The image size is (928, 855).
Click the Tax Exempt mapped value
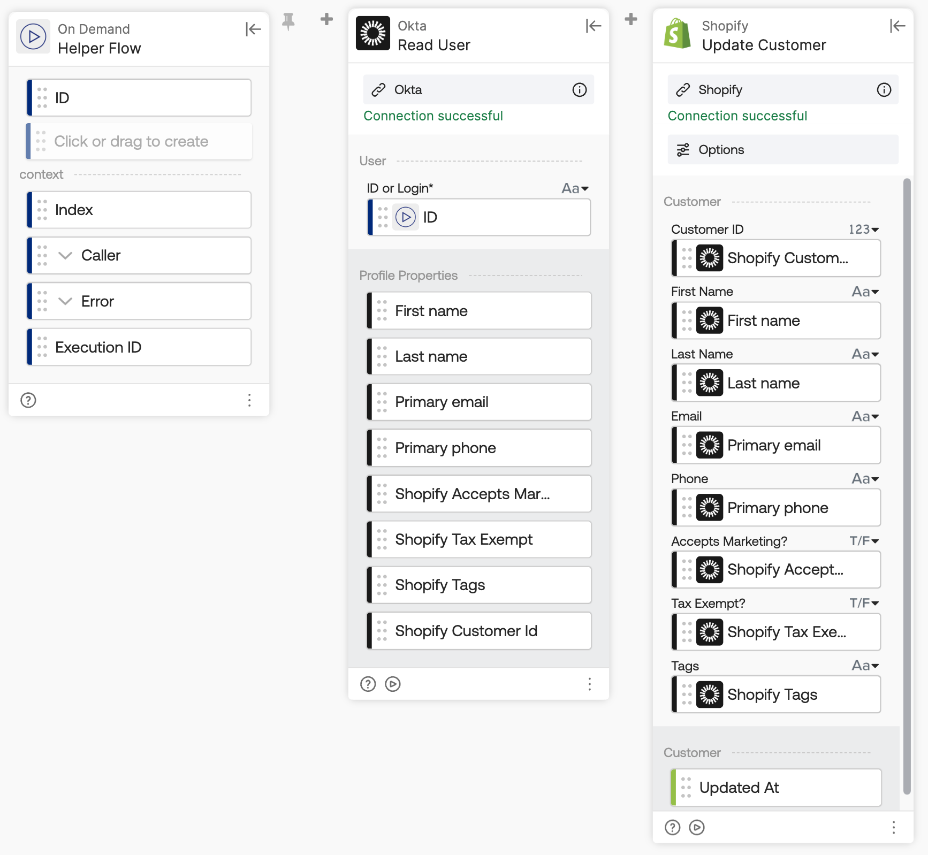coord(776,632)
